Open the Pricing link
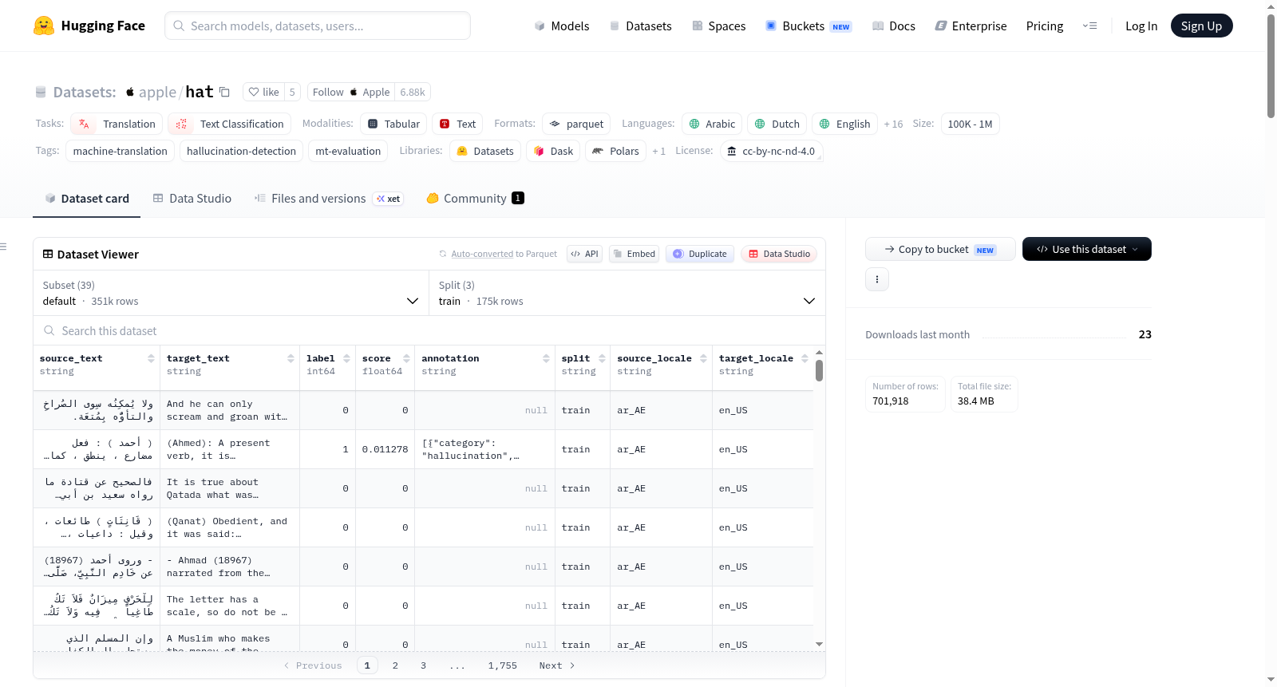Image resolution: width=1277 pixels, height=687 pixels. click(1045, 26)
